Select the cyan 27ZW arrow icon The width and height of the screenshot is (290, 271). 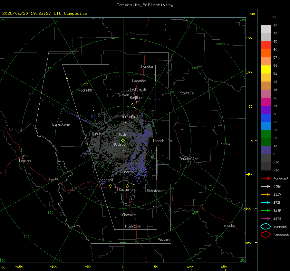[265, 202]
